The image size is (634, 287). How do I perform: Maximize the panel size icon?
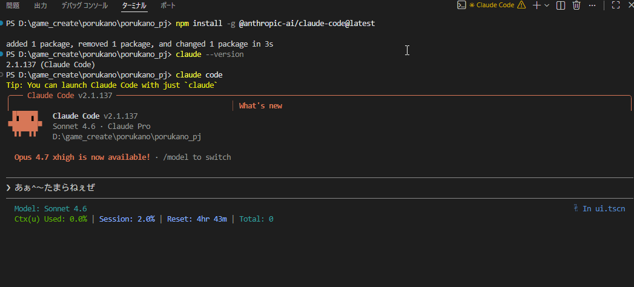[x=616, y=5]
